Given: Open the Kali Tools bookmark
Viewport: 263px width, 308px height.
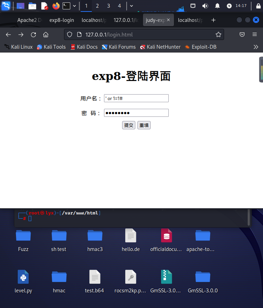Looking at the screenshot, I should 51,47.
